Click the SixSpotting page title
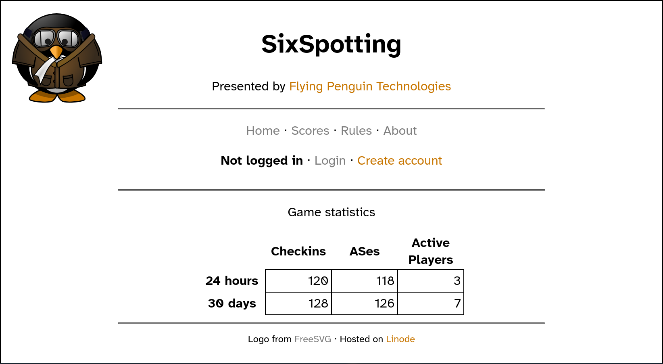Viewport: 663px width, 364px height. coord(331,44)
